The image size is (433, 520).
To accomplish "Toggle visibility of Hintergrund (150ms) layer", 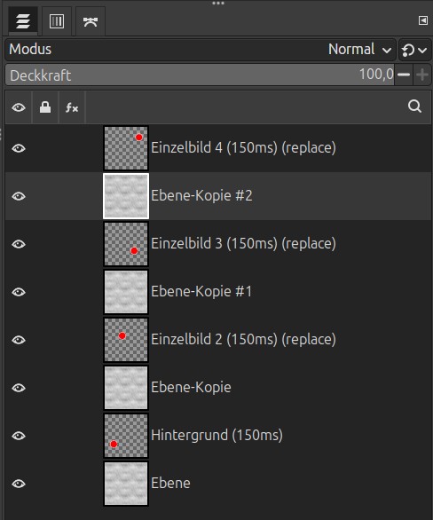I will point(19,436).
